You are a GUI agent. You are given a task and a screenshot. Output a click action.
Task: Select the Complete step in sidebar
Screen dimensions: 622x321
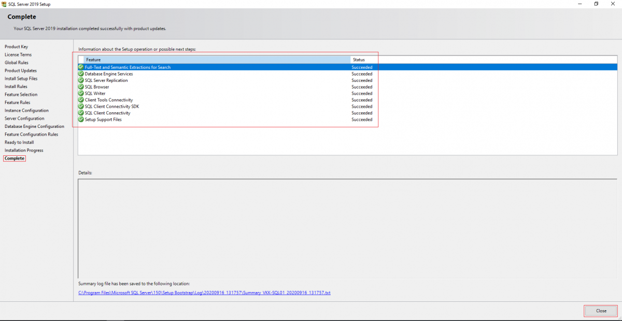15,158
